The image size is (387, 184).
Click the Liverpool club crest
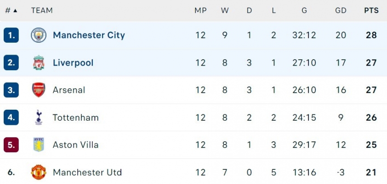click(39, 62)
